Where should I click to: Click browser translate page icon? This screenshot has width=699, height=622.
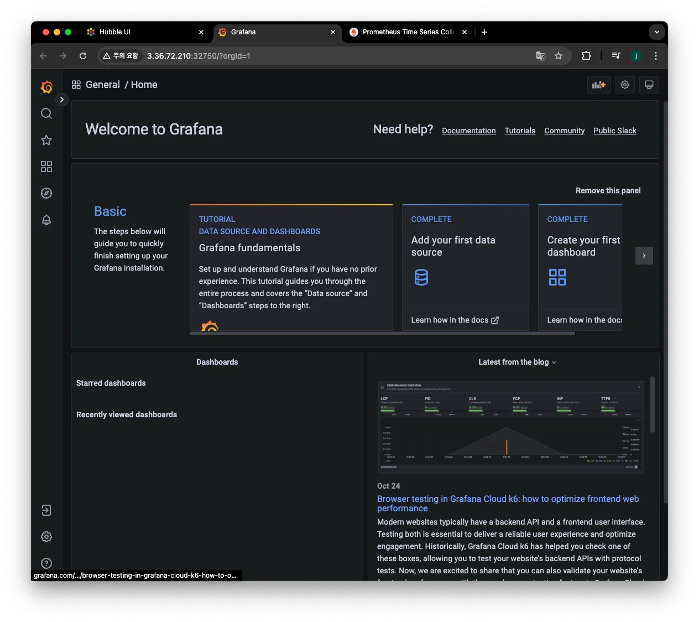541,56
